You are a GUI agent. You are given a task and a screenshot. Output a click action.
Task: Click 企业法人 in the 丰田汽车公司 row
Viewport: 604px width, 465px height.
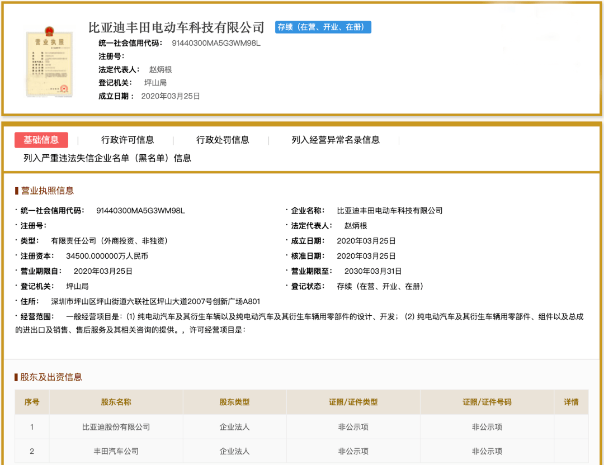[234, 451]
